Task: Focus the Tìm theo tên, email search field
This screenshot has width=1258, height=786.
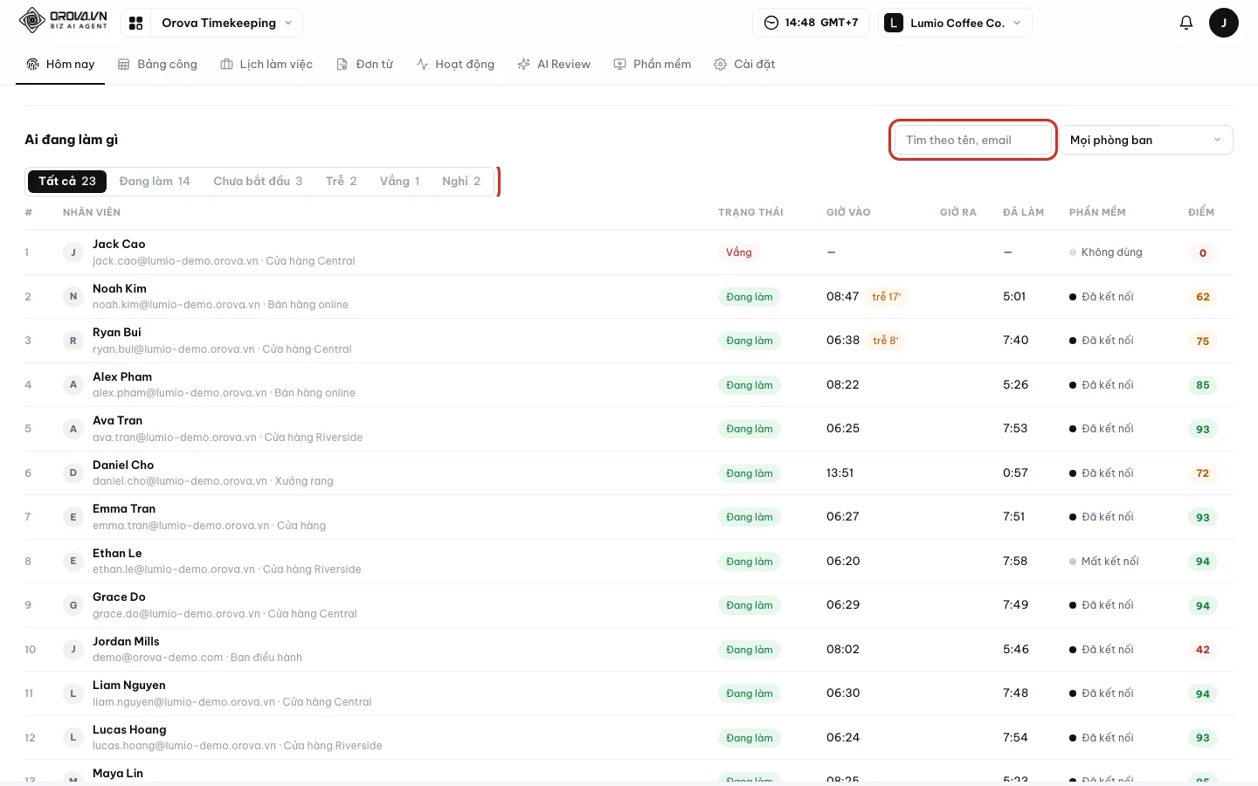Action: point(973,140)
